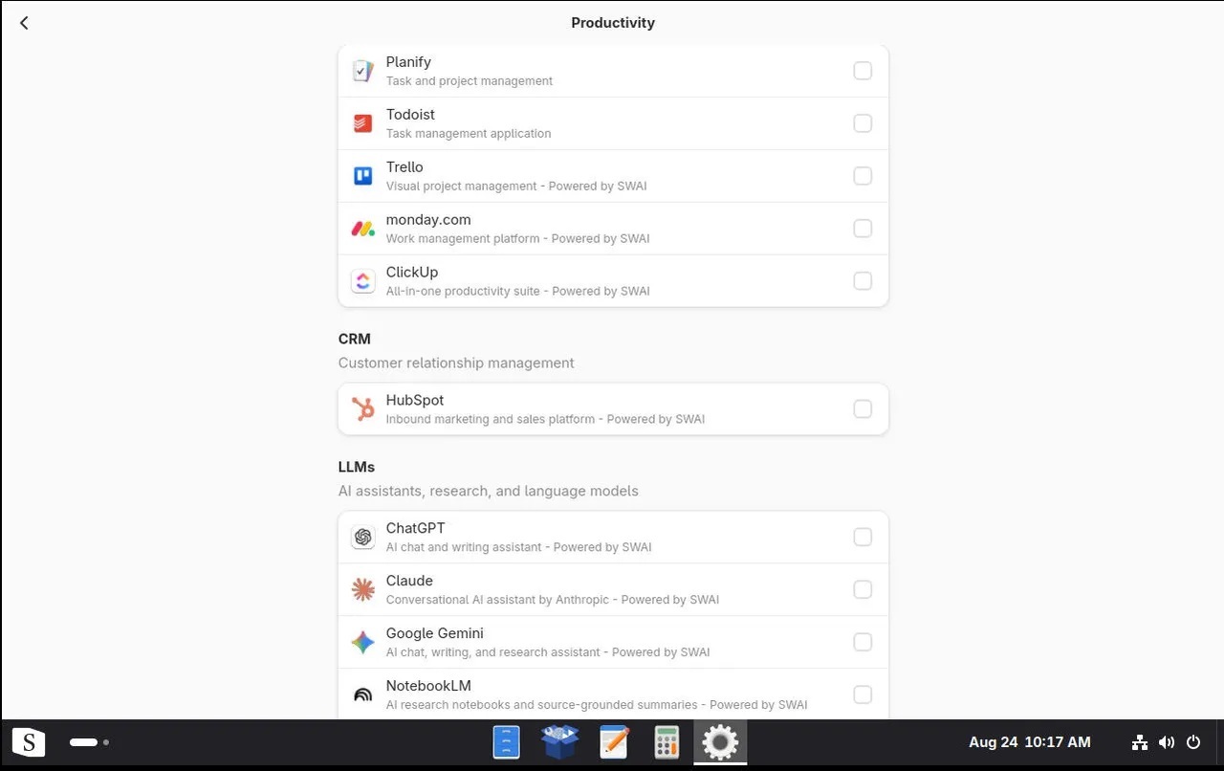Click the "HubSpot" app name
This screenshot has height=771, width=1224.
(415, 401)
